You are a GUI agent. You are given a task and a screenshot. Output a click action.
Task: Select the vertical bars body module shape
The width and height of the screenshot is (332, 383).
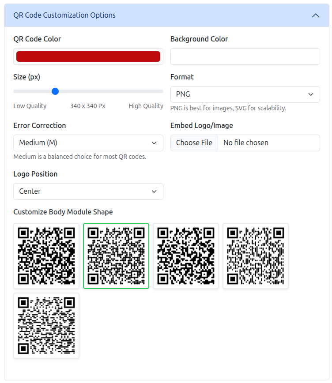coord(256,256)
